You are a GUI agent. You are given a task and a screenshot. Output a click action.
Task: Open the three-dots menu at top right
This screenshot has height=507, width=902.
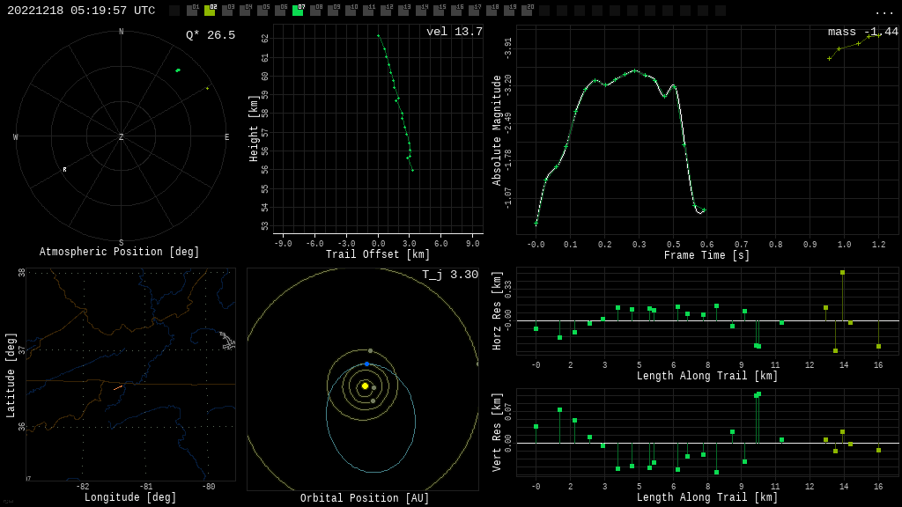pos(884,11)
